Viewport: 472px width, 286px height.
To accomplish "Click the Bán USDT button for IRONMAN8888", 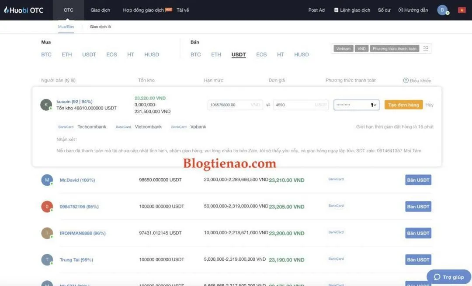I will click(x=417, y=233).
